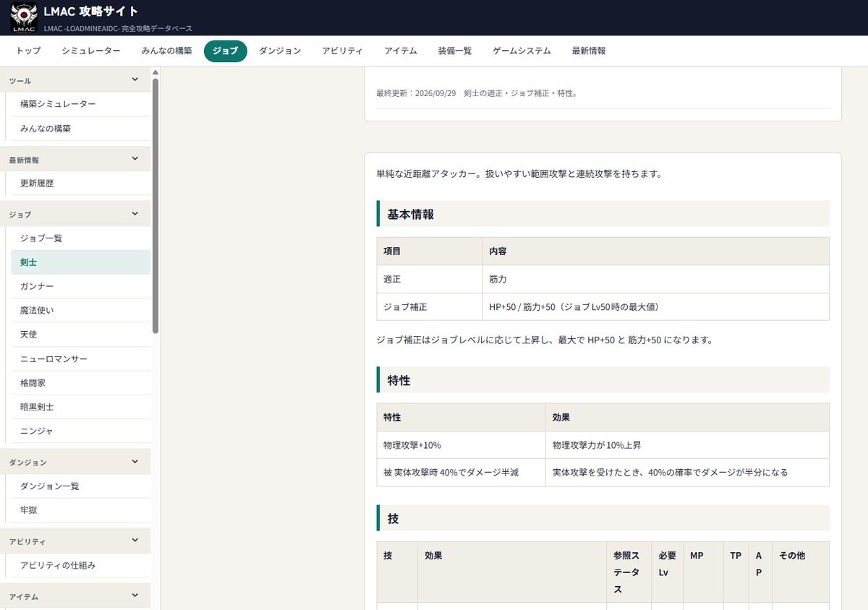Click the 最終更新：2026/09/29 line
This screenshot has height=610, width=868.
point(477,94)
